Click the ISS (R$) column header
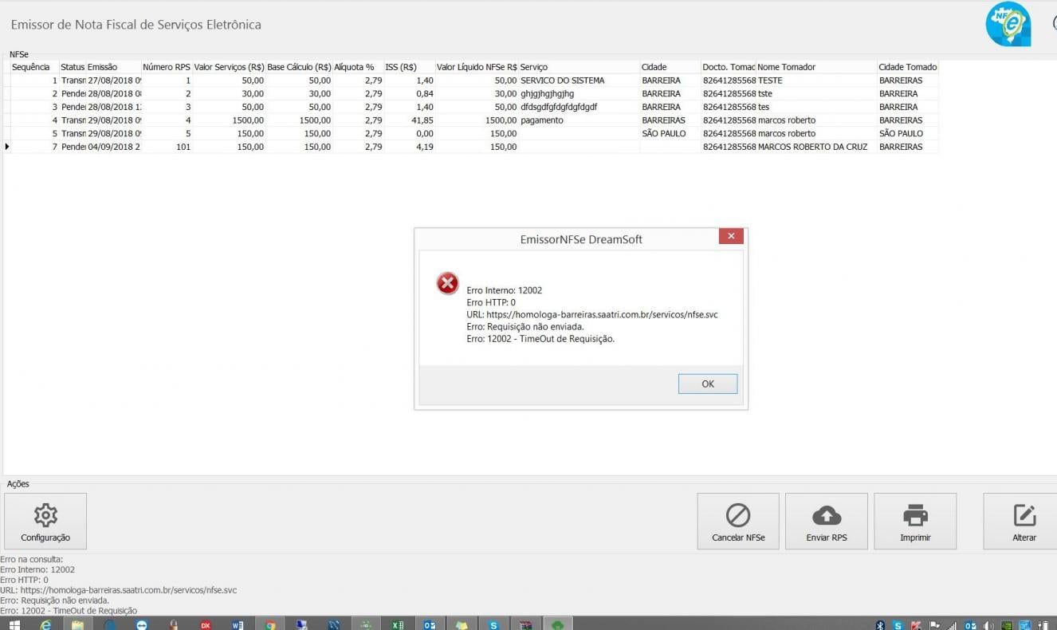The width and height of the screenshot is (1057, 630). tap(409, 67)
